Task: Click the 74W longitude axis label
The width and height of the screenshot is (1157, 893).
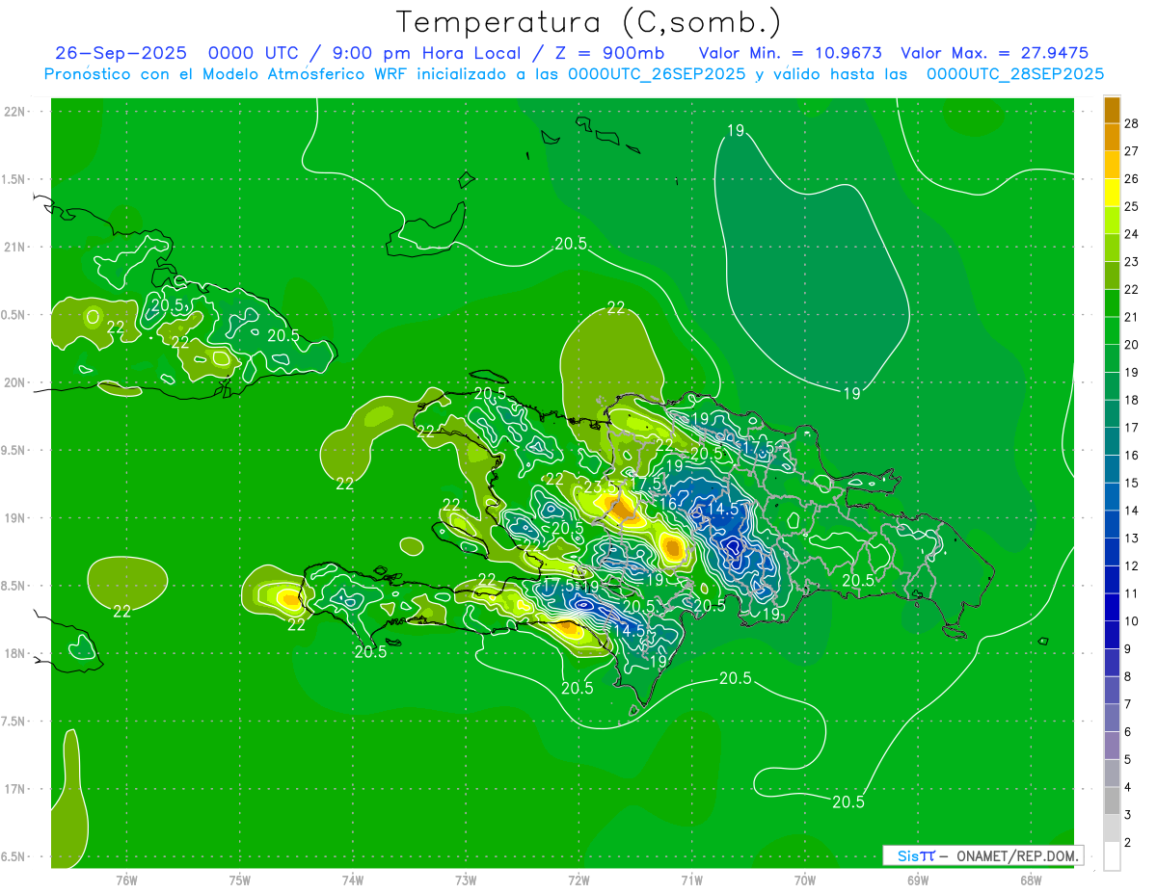Action: 352,880
